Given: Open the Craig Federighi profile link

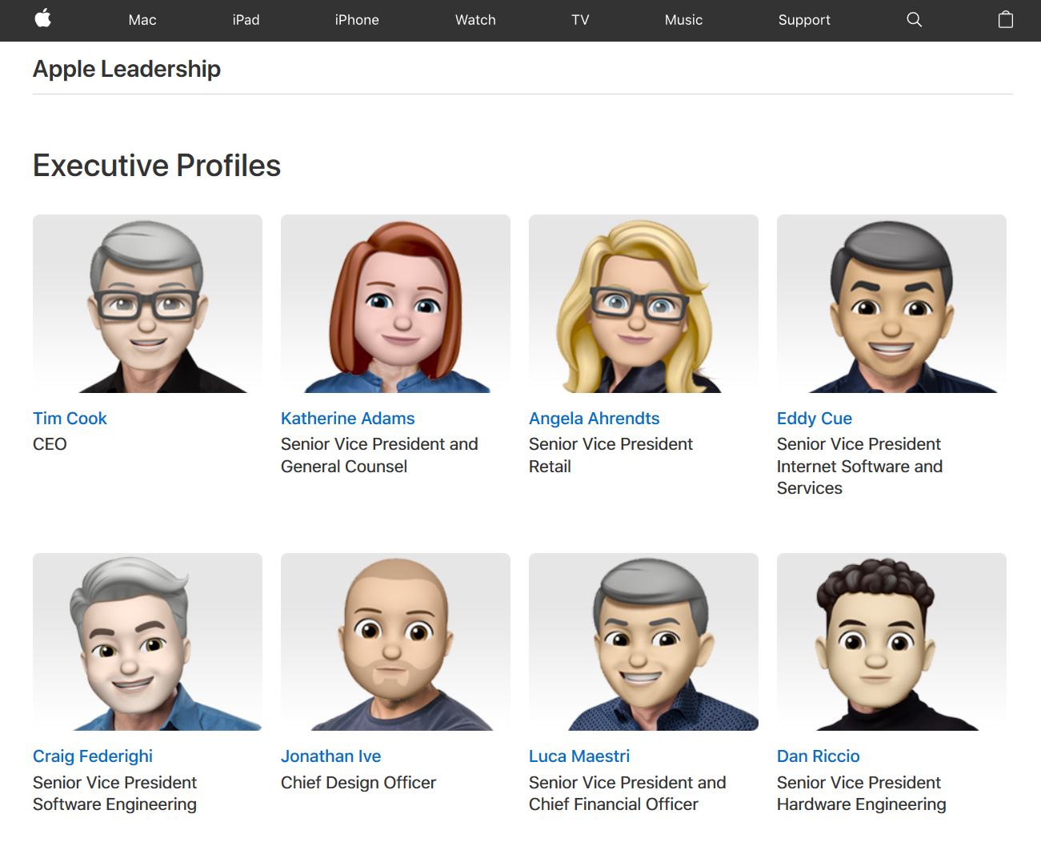Looking at the screenshot, I should tap(93, 756).
